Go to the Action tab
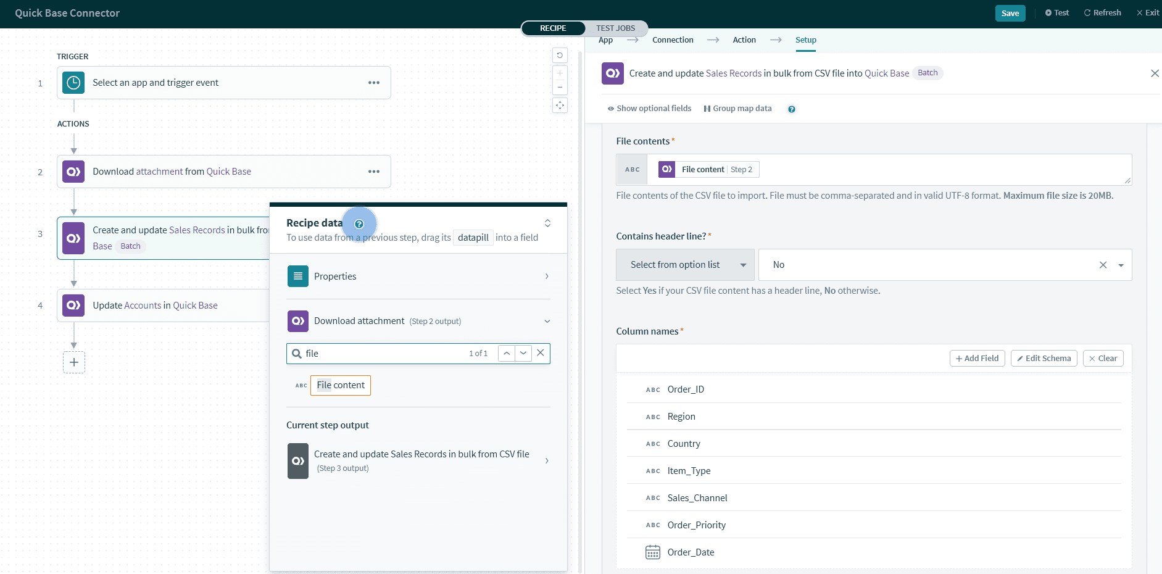Image resolution: width=1162 pixels, height=574 pixels. tap(744, 40)
